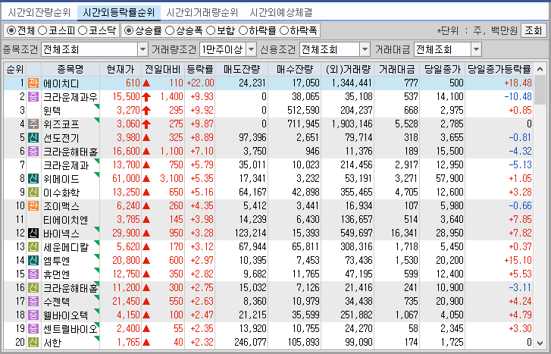Select stock name 티에이치엔
This screenshot has width=551, height=354.
(66, 220)
